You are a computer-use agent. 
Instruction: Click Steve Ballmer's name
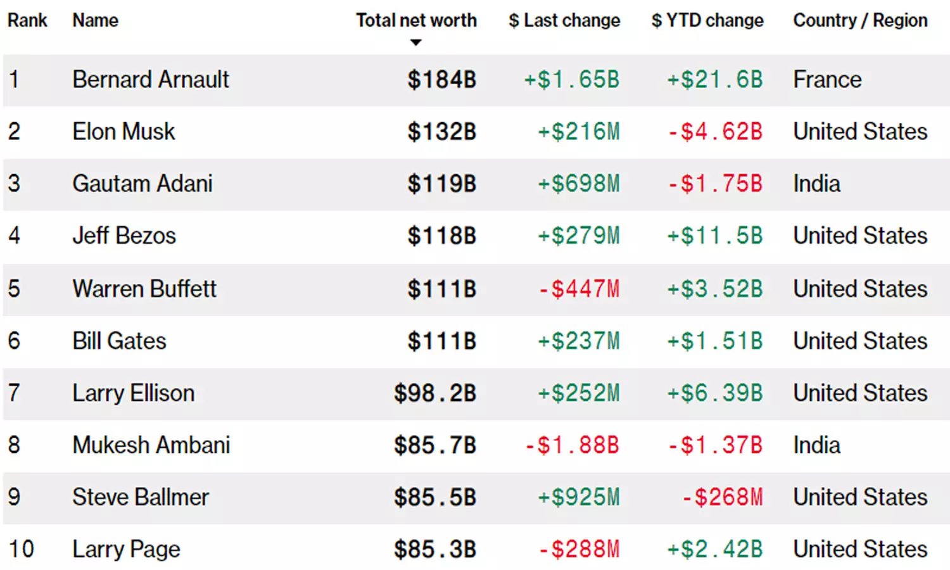point(141,497)
